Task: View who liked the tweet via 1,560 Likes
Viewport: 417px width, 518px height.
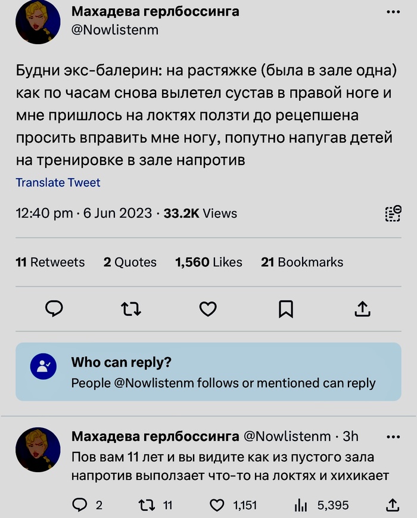Action: 208,262
